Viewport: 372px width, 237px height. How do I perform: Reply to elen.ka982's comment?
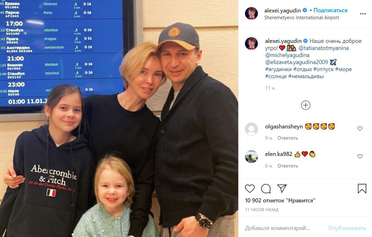[x=288, y=166]
